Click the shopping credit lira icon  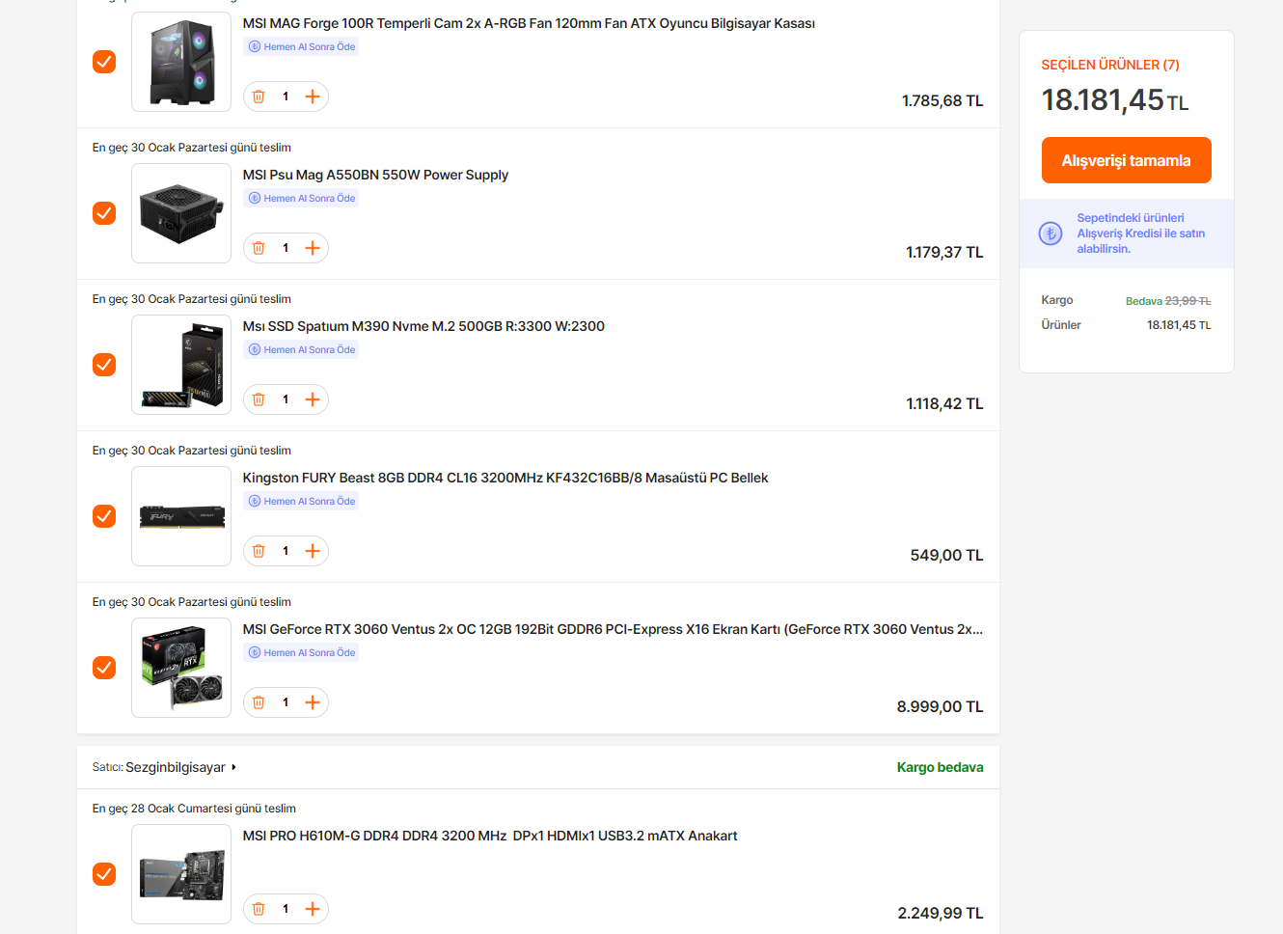[1051, 233]
